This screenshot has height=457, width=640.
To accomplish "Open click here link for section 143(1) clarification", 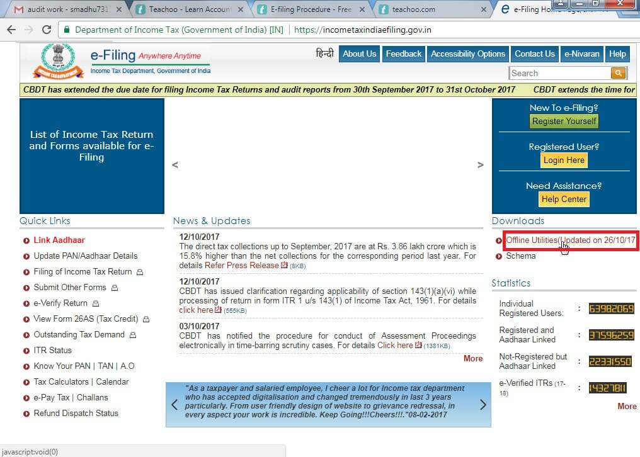I will [196, 310].
